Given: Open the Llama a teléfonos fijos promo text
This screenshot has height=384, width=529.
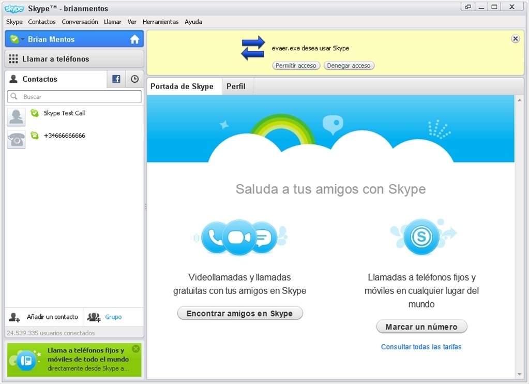Looking at the screenshot, I should click(88, 355).
